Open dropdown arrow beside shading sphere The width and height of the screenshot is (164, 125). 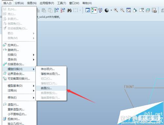click(x=111, y=10)
